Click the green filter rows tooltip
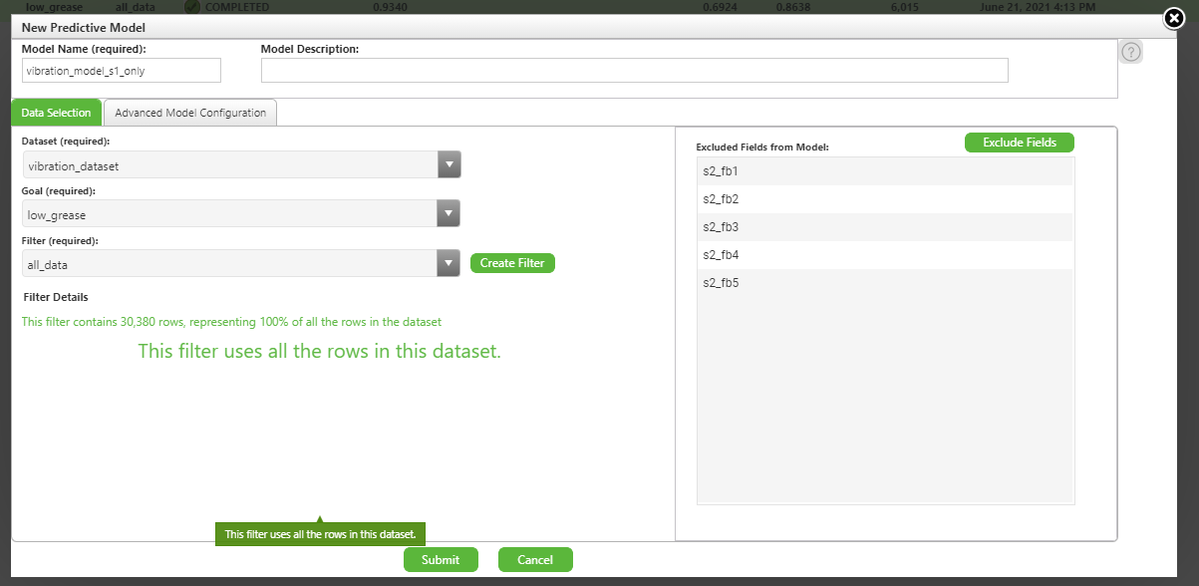 (321, 534)
